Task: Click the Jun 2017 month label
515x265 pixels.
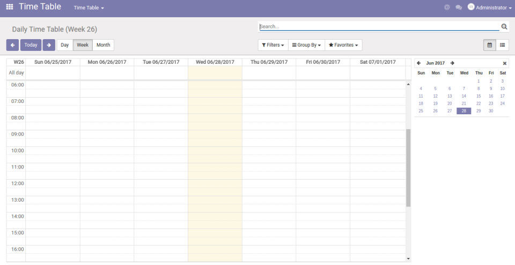Action: point(436,63)
